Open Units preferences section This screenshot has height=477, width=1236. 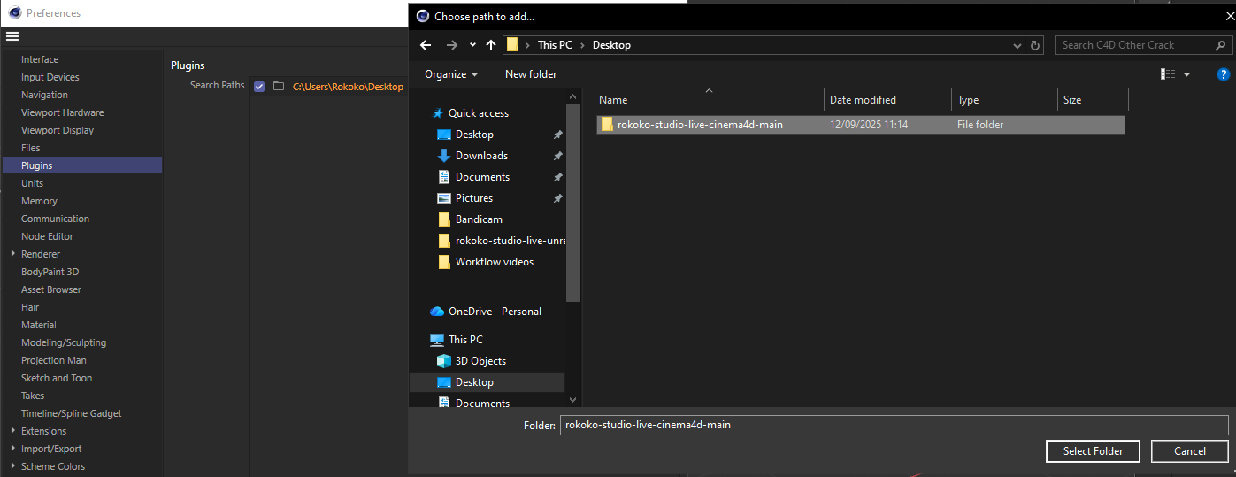pos(32,183)
